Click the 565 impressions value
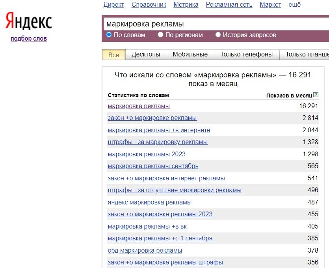Viewport: 329px width, 268px height. click(x=313, y=166)
